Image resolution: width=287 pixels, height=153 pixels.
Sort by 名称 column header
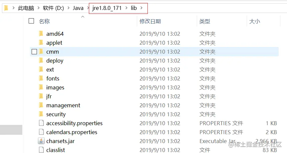click(x=44, y=21)
